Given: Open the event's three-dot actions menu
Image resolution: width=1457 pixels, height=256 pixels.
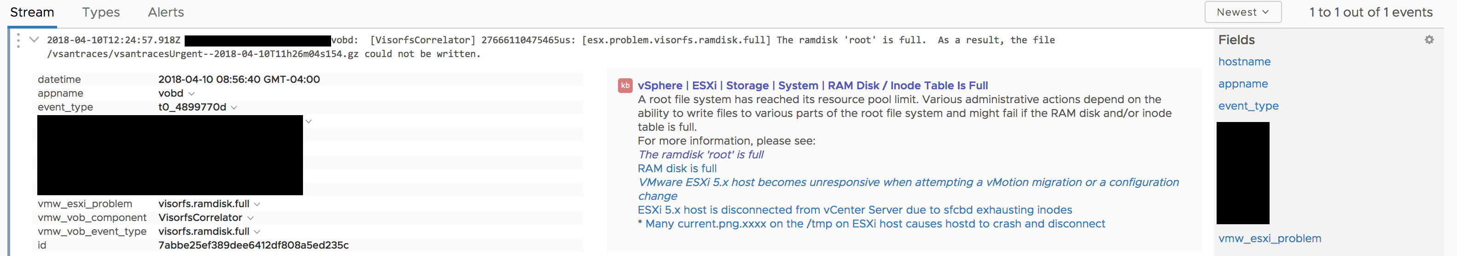Looking at the screenshot, I should 18,40.
